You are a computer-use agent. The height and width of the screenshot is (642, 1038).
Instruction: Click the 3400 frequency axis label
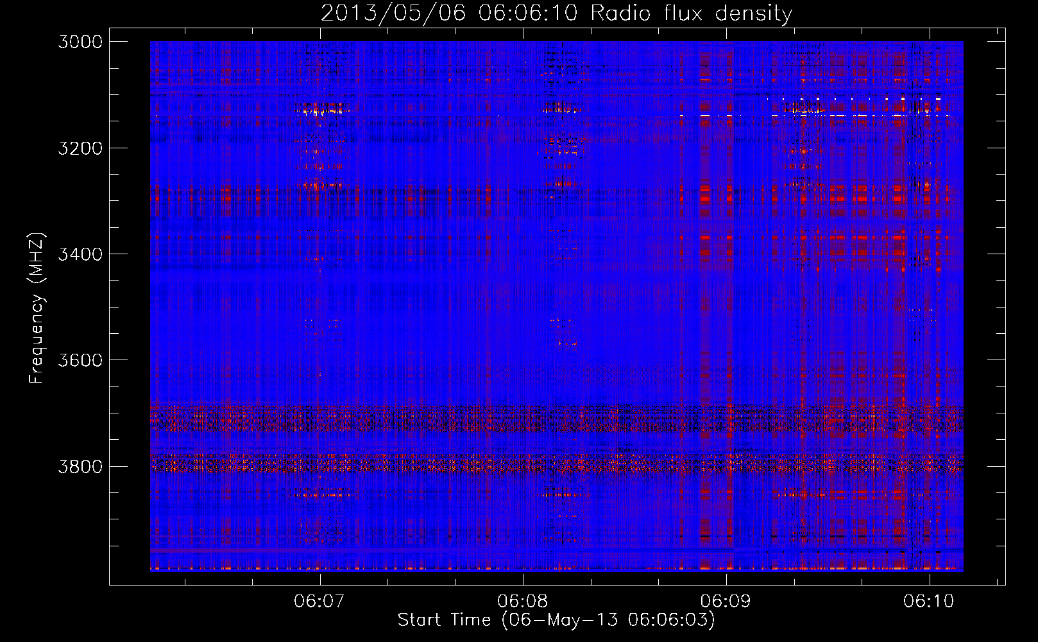coord(80,254)
